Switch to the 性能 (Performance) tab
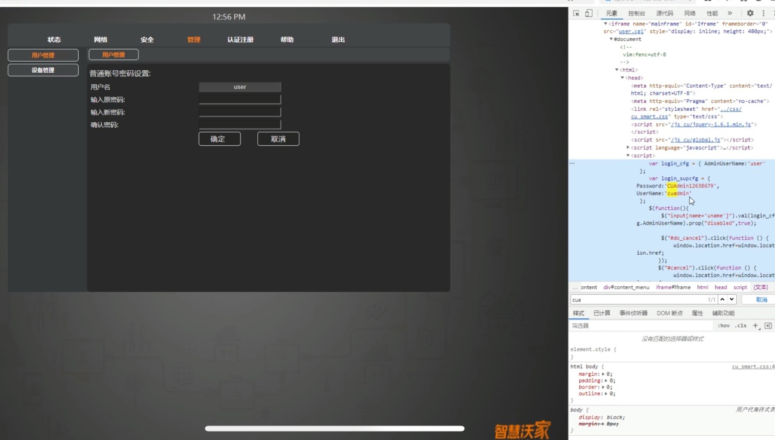The image size is (775, 440). coord(712,13)
